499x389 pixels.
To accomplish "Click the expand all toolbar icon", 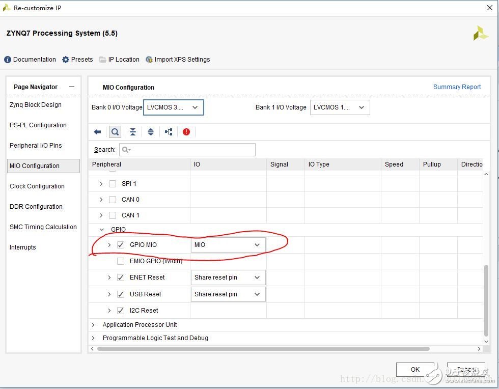I will pyautogui.click(x=150, y=132).
